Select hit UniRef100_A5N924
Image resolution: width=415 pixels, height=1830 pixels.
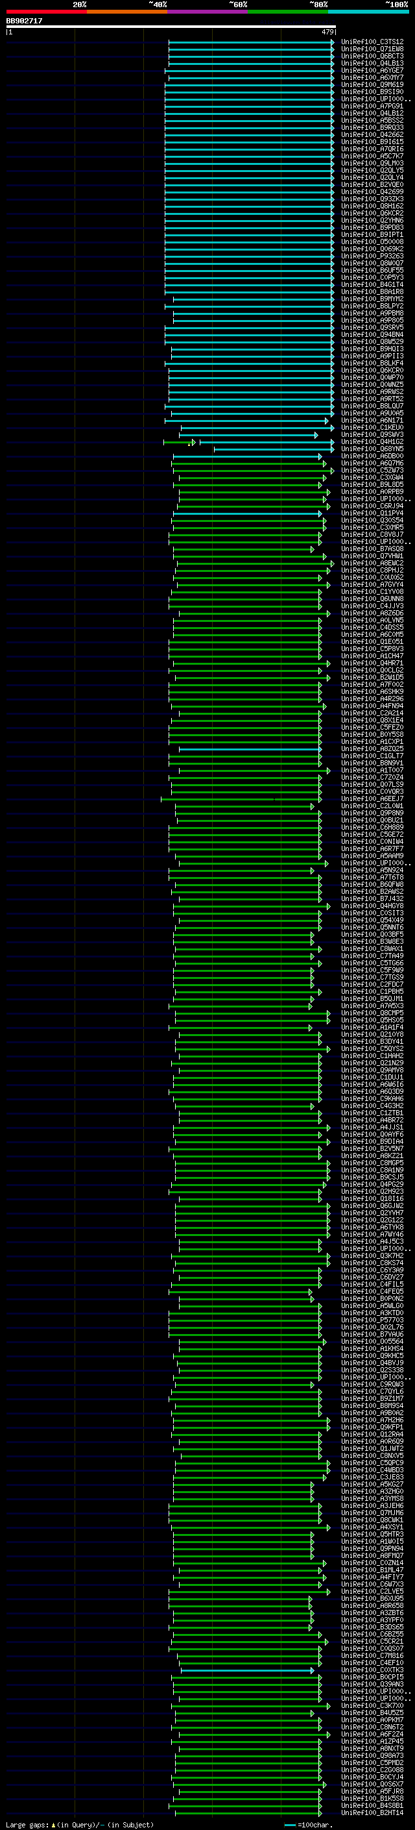click(372, 871)
